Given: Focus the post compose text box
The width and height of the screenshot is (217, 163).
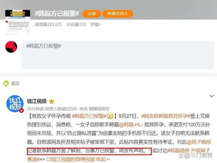Looking at the screenshot, I should [118, 55].
